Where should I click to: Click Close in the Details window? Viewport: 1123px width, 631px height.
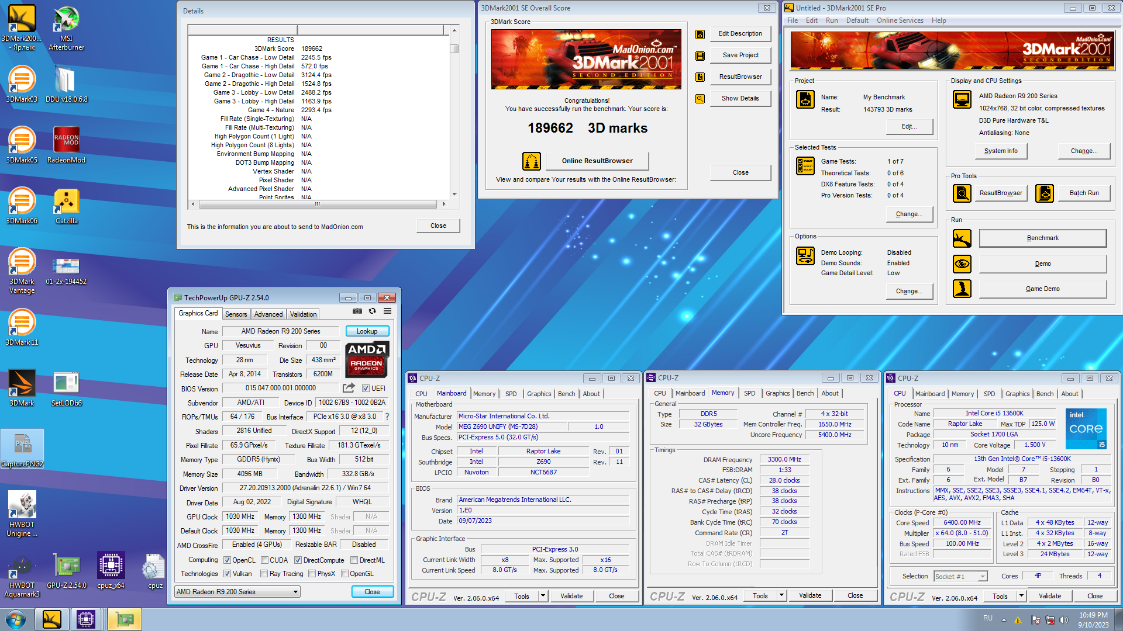438,226
